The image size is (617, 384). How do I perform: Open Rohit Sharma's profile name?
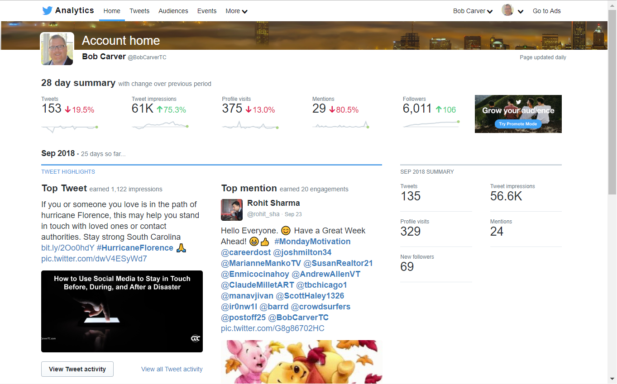[273, 203]
